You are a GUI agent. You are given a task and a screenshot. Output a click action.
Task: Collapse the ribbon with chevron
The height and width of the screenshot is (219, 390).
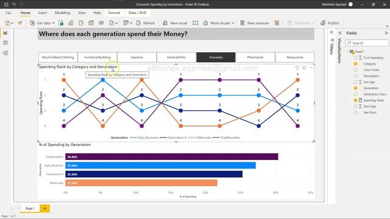click(387, 26)
